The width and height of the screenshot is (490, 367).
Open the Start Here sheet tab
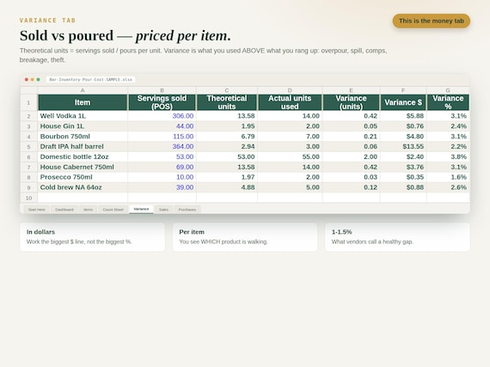(x=37, y=210)
